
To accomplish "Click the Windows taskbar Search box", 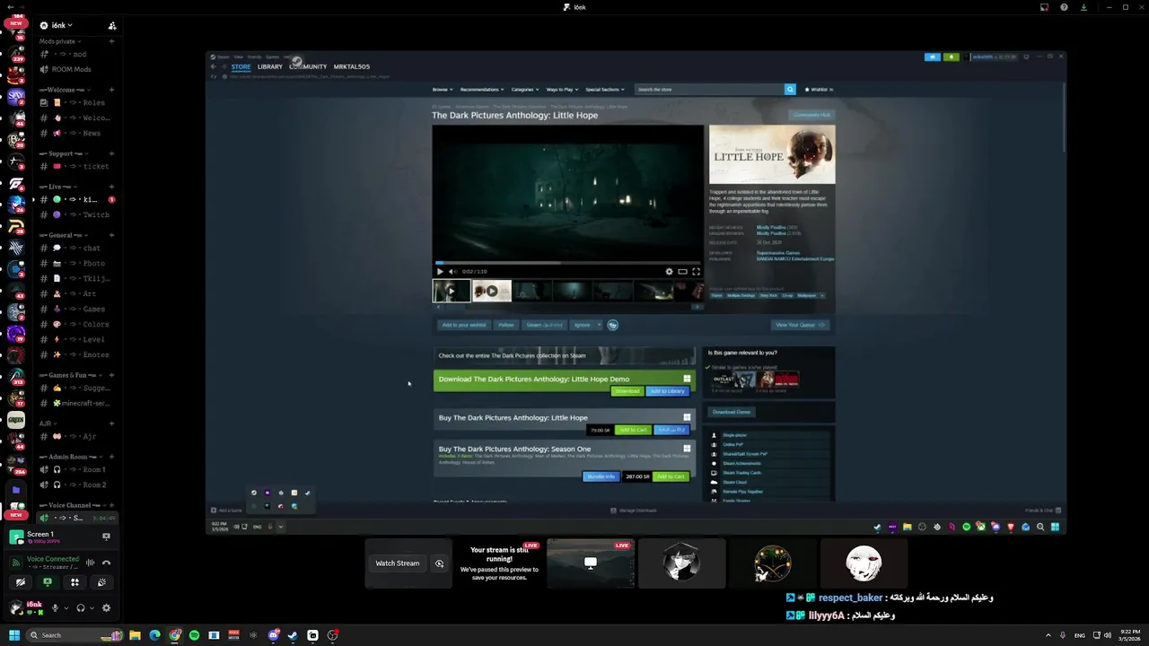I will point(75,635).
